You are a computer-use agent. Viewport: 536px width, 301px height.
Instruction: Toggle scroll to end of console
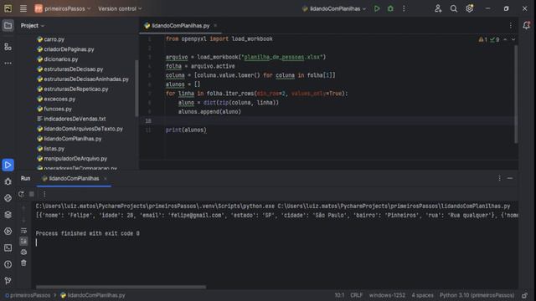[x=23, y=242]
